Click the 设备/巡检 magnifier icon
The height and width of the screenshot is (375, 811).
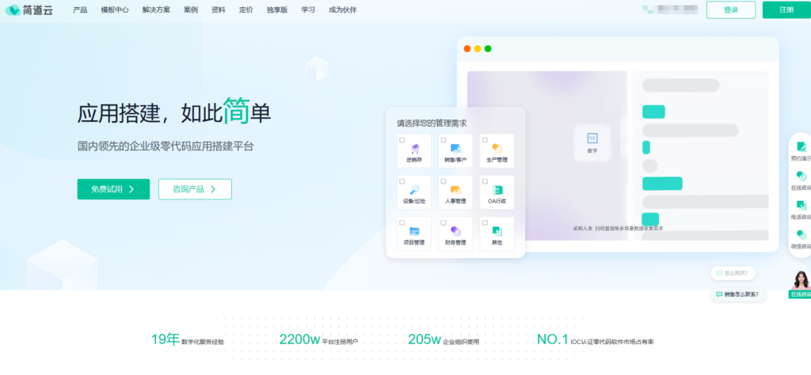coord(414,190)
